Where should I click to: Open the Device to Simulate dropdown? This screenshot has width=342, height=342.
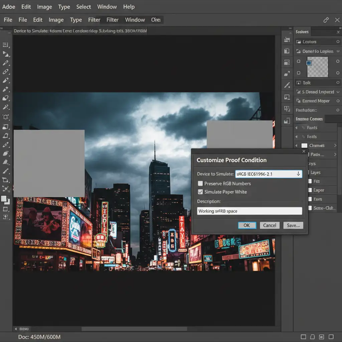tap(298, 174)
